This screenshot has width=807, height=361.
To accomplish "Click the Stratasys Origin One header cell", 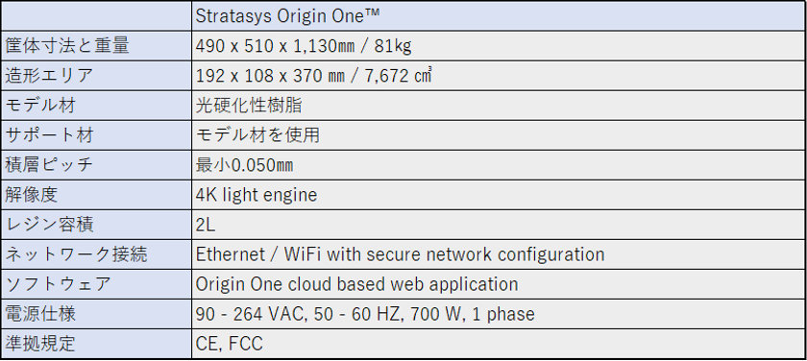I will (x=499, y=16).
